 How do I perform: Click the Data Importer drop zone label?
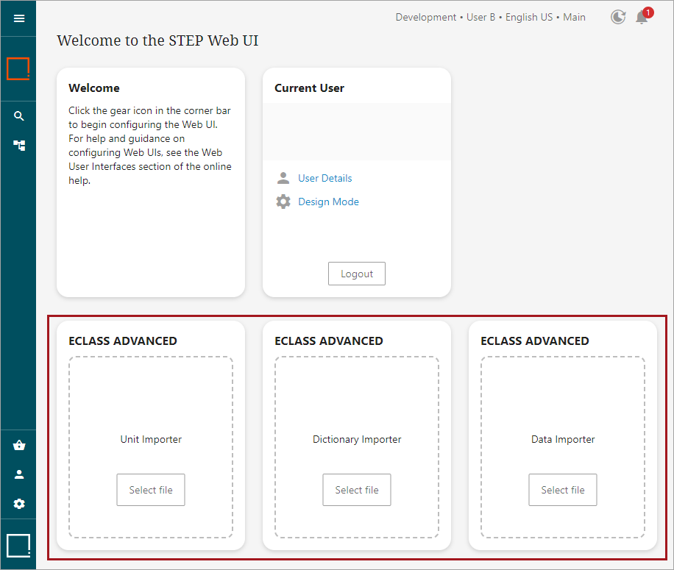point(563,439)
